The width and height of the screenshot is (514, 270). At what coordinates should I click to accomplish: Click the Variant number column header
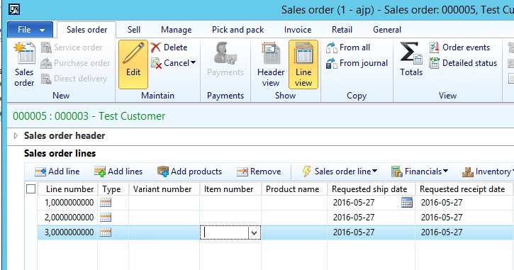[x=164, y=189]
